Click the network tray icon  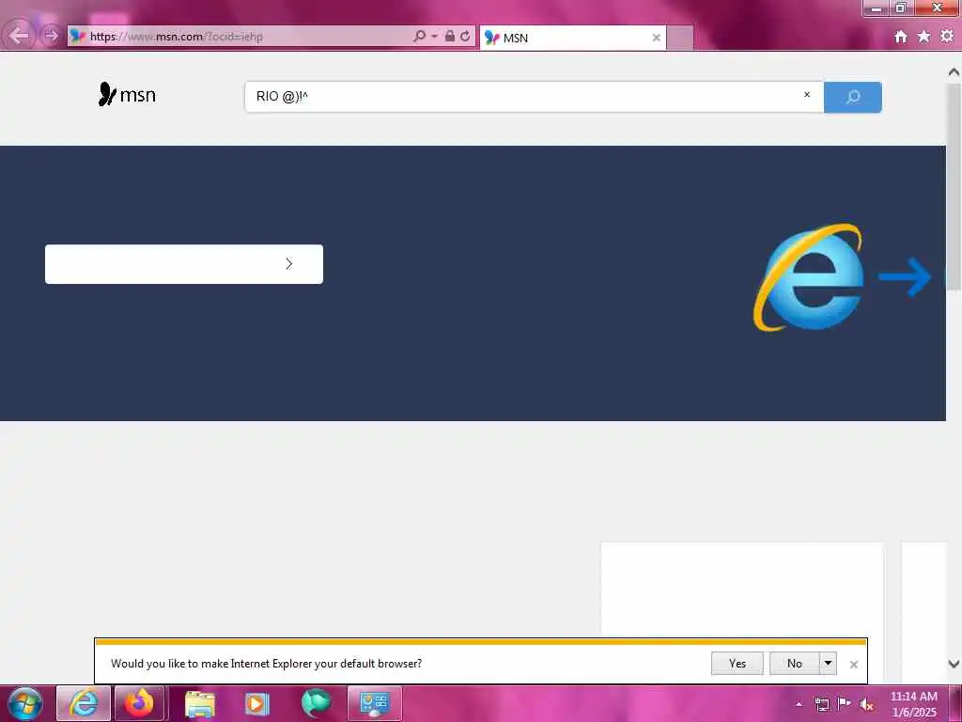821,704
